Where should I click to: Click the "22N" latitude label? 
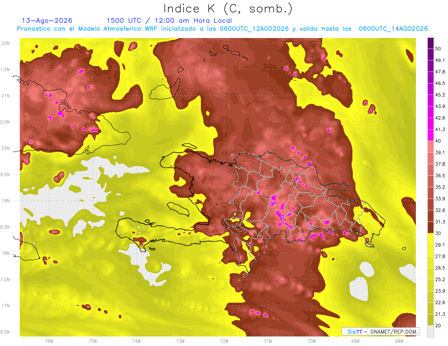tap(6, 43)
